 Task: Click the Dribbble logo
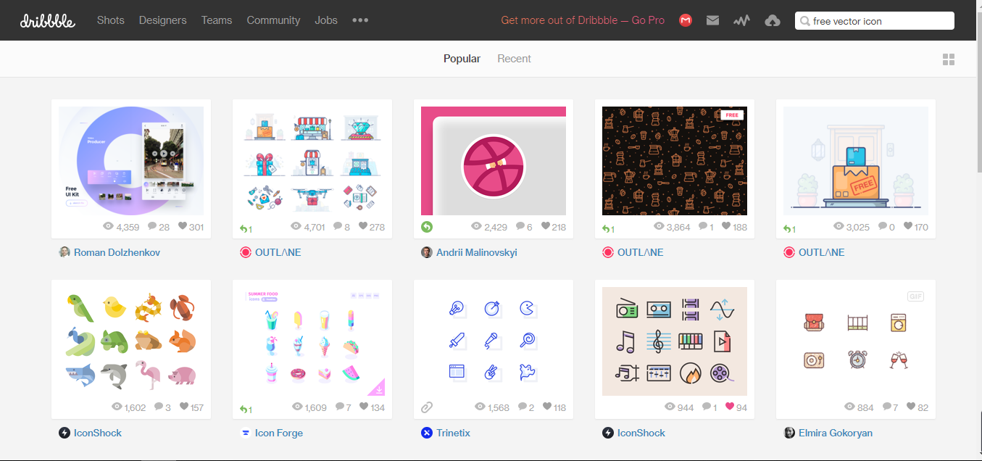click(x=48, y=20)
